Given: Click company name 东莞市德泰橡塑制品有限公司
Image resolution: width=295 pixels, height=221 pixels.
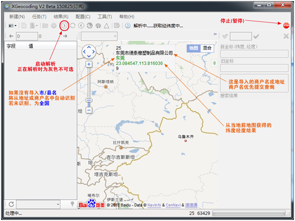Looking at the screenshot, I should (x=144, y=53).
